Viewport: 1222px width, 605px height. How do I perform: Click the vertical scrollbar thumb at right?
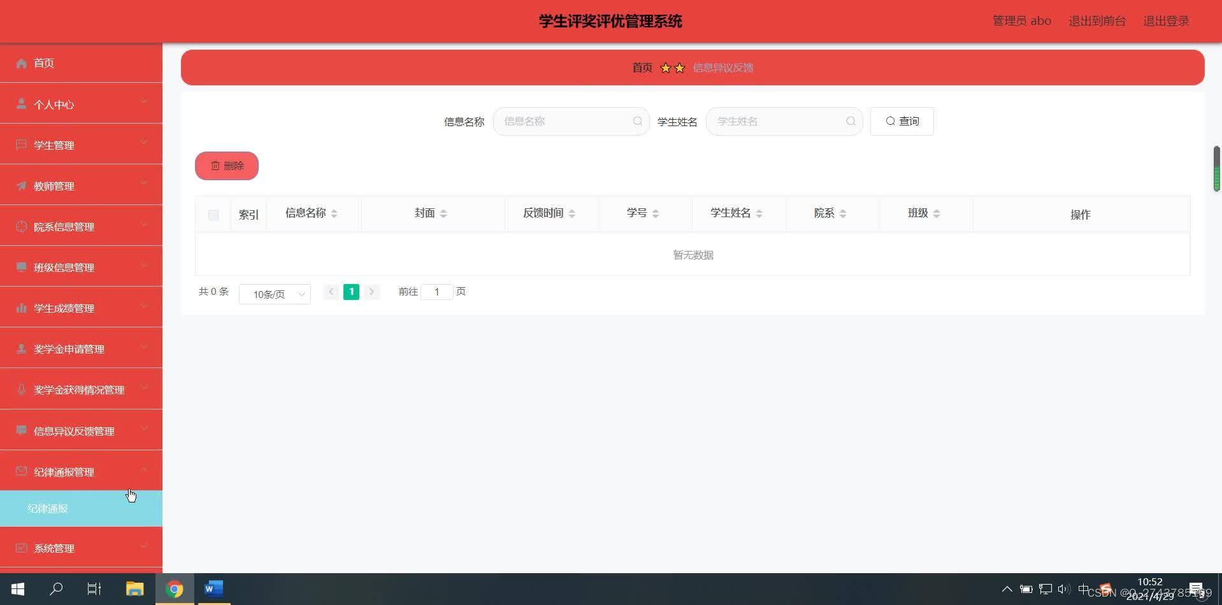pos(1216,169)
